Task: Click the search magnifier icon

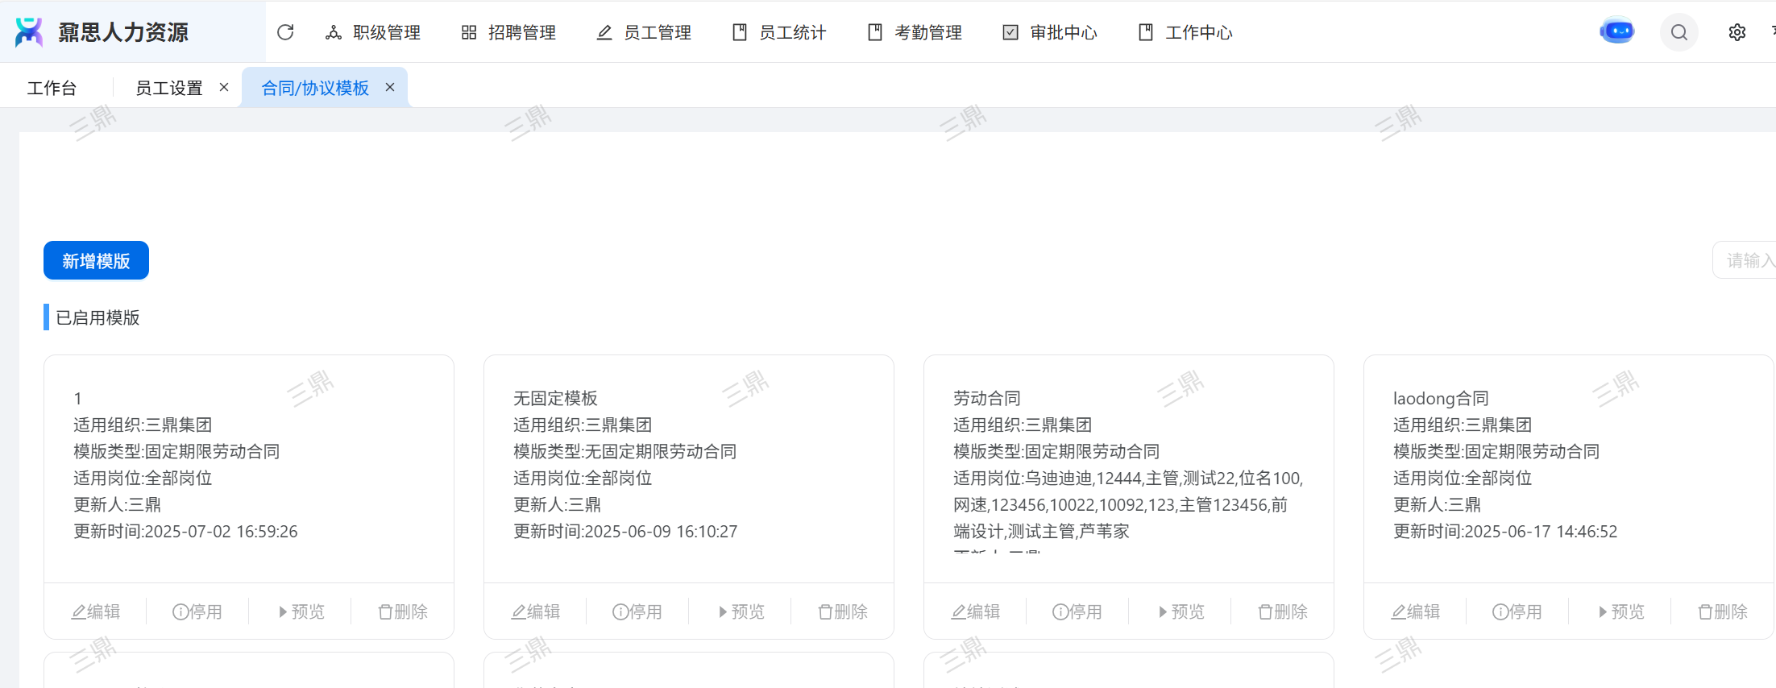Action: pos(1678,32)
